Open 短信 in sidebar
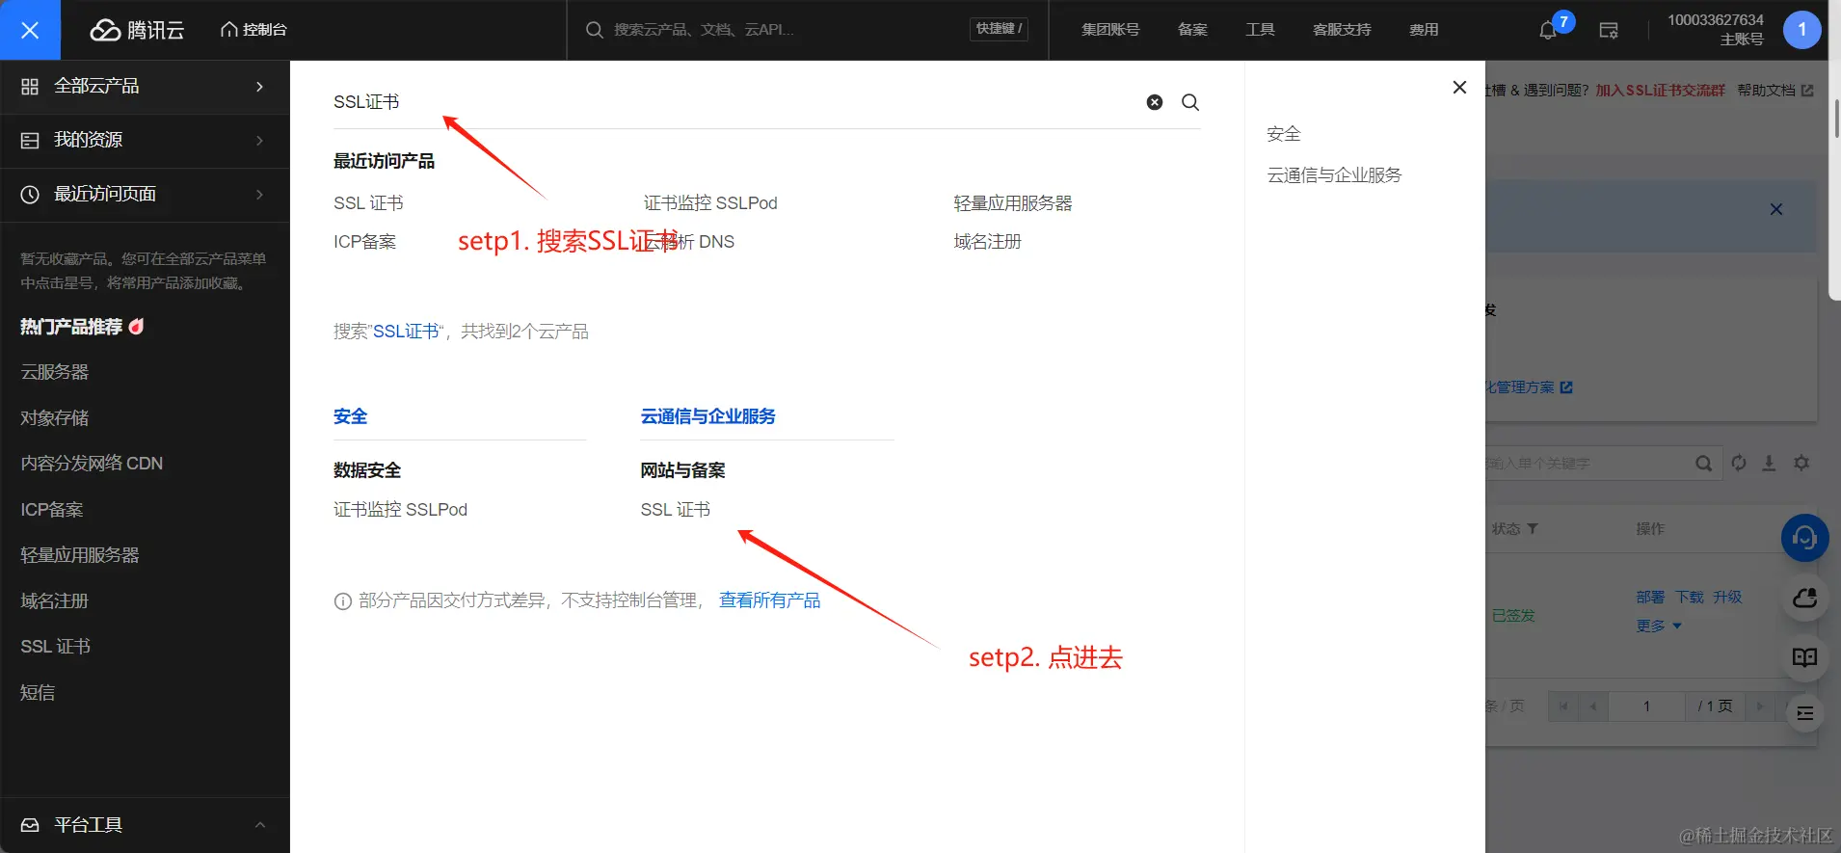This screenshot has height=853, width=1841. click(38, 693)
